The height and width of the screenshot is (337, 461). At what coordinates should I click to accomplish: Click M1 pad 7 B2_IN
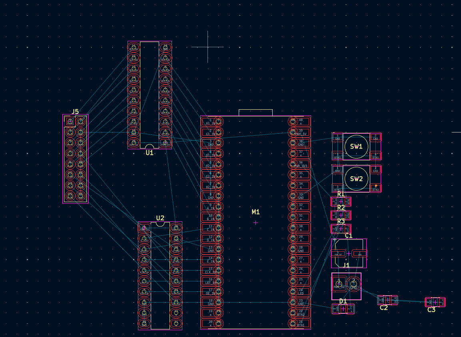tap(211, 185)
